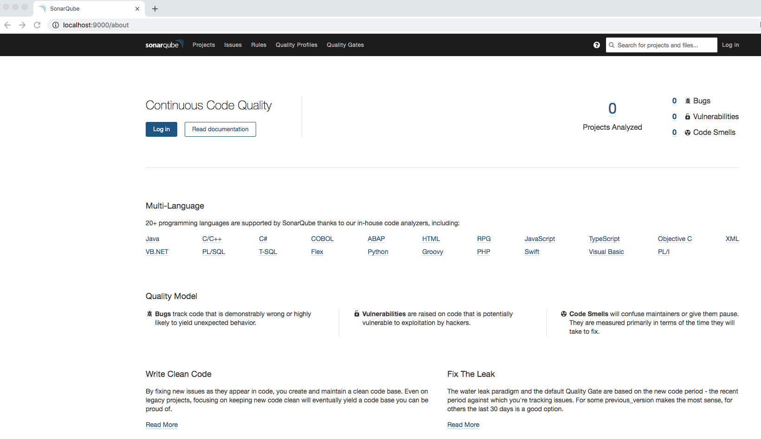Open the Projects menu item
The width and height of the screenshot is (761, 439).
point(204,45)
